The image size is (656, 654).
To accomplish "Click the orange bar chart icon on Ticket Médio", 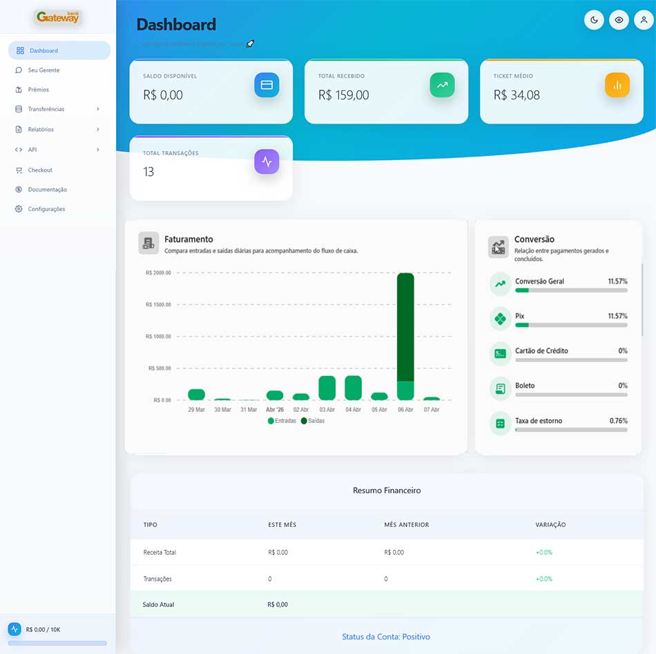I will (x=617, y=85).
